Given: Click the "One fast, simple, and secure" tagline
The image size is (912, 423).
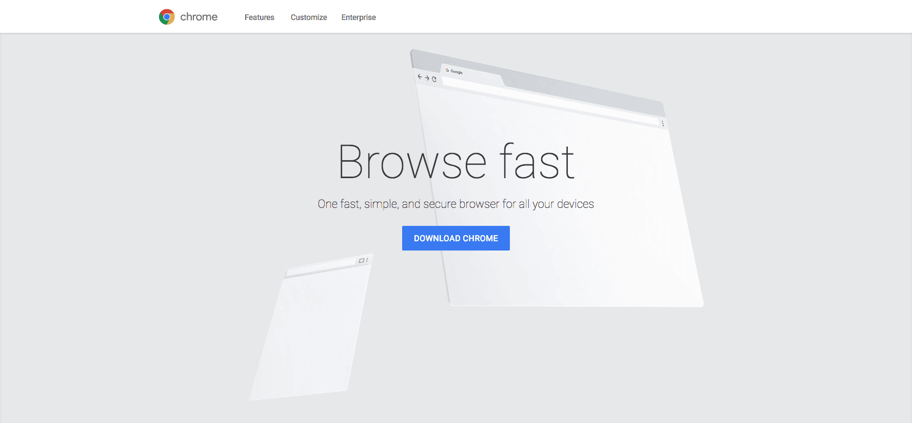Looking at the screenshot, I should coord(455,204).
